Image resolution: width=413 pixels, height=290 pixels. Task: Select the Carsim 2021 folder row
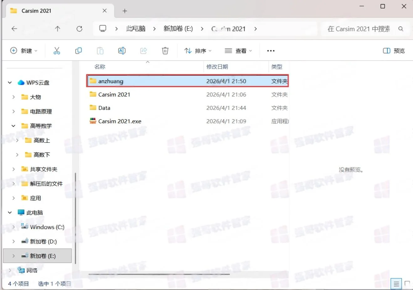[x=187, y=95]
